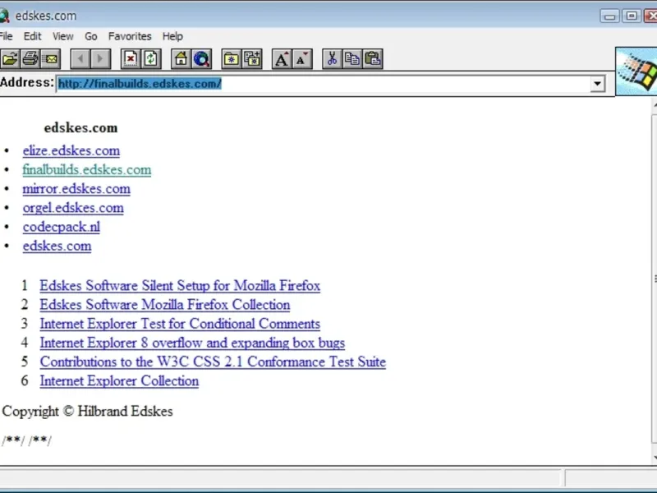
Task: Refresh the page with the green arrows icon
Action: pos(151,58)
